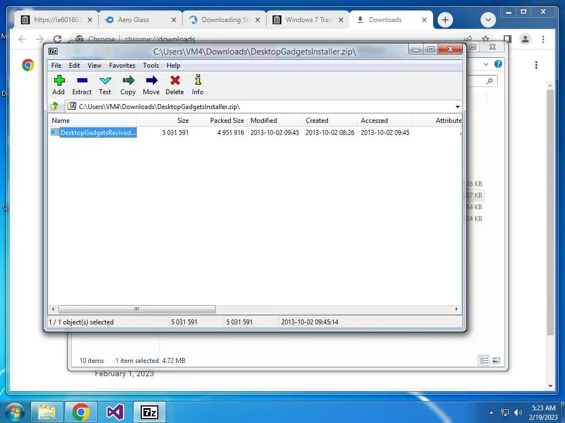Sort by Size column header

(x=164, y=121)
